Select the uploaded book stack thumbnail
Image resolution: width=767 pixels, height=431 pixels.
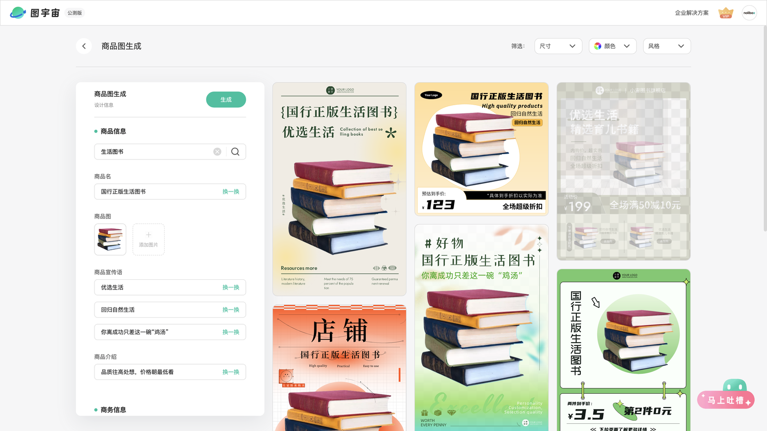click(x=110, y=240)
